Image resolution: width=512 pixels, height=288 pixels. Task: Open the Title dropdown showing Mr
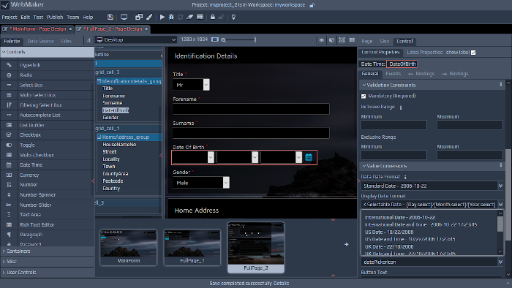pyautogui.click(x=206, y=85)
